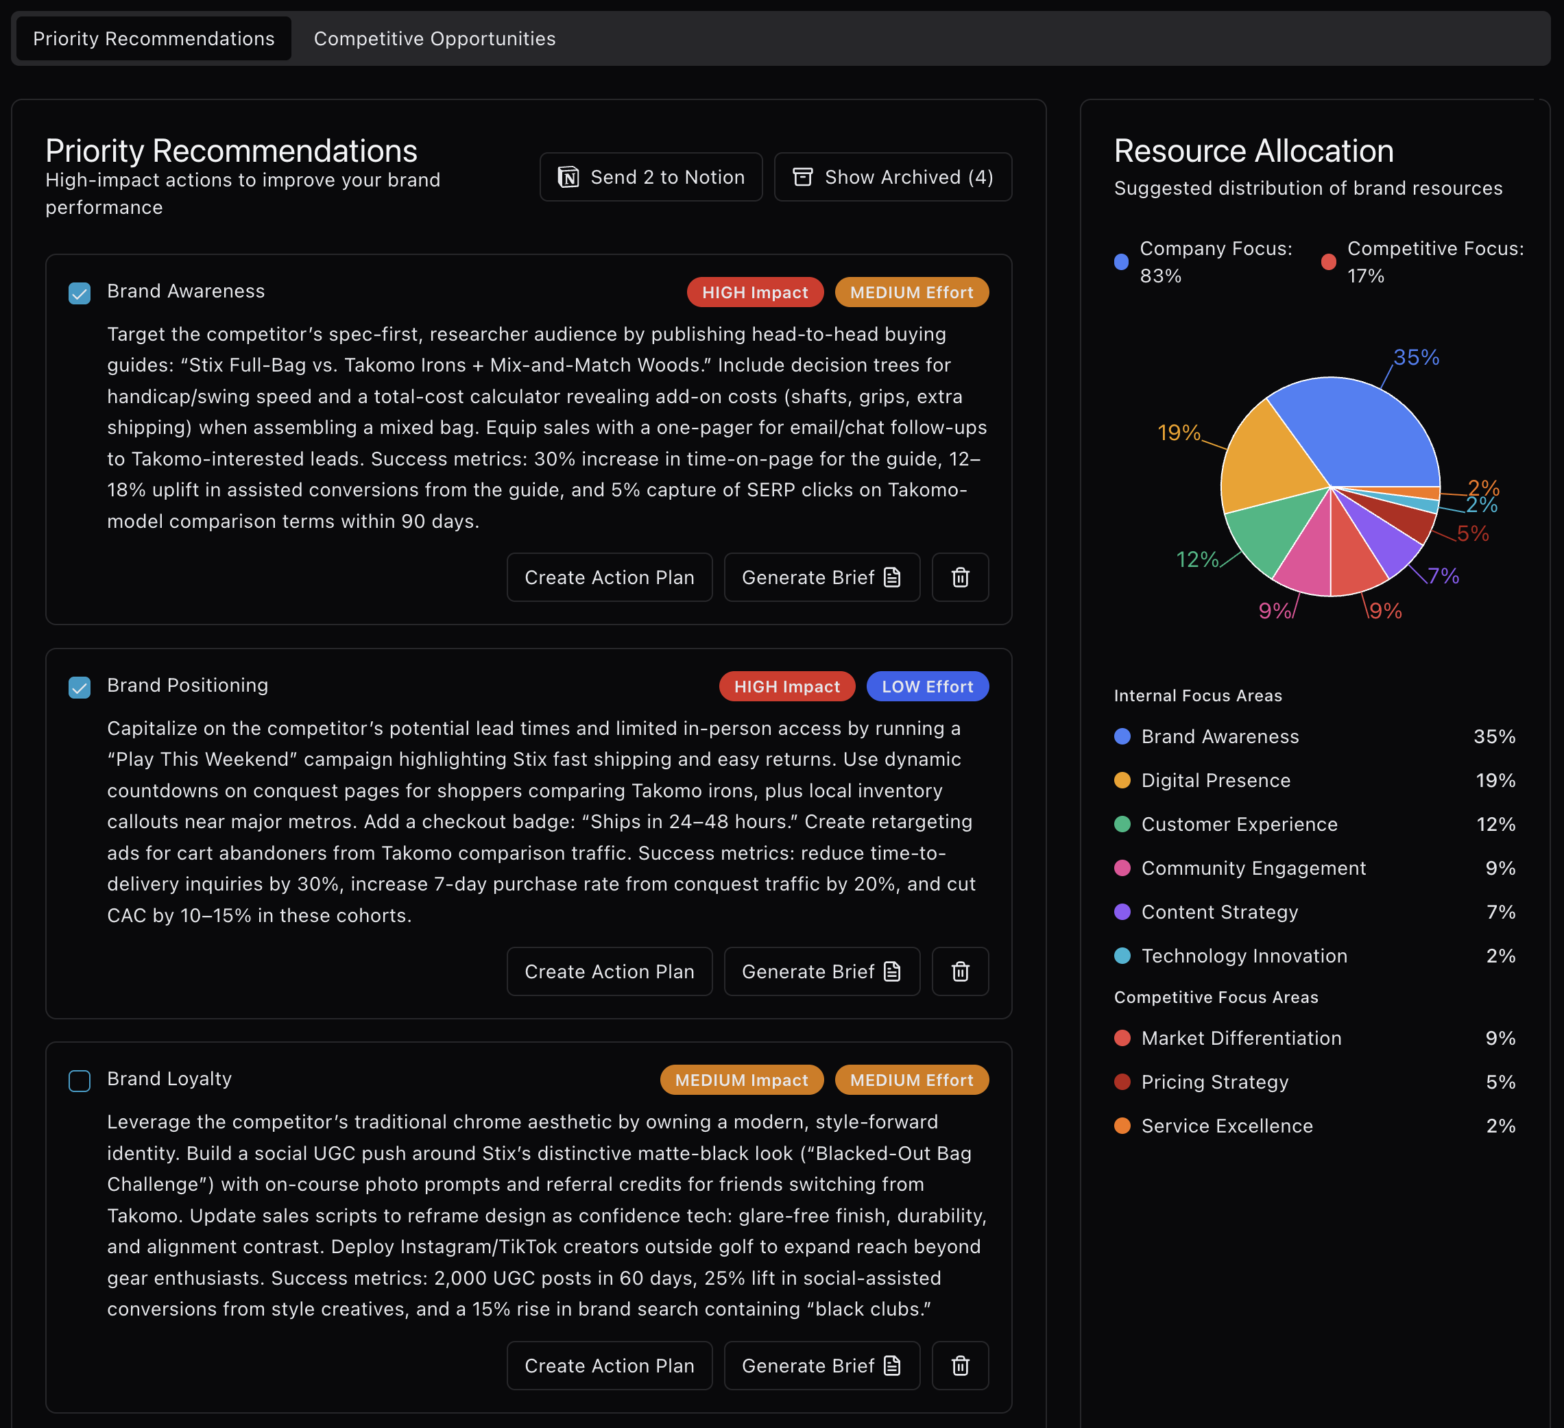This screenshot has height=1428, width=1564.
Task: Click the archive box icon beside Show Archived
Action: [804, 177]
